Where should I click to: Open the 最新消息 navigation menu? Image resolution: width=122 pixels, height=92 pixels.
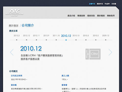(x=91, y=16)
